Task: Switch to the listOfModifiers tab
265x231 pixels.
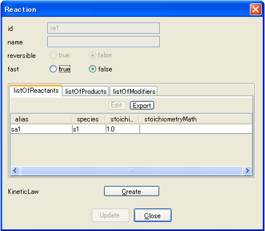Action: tap(134, 92)
